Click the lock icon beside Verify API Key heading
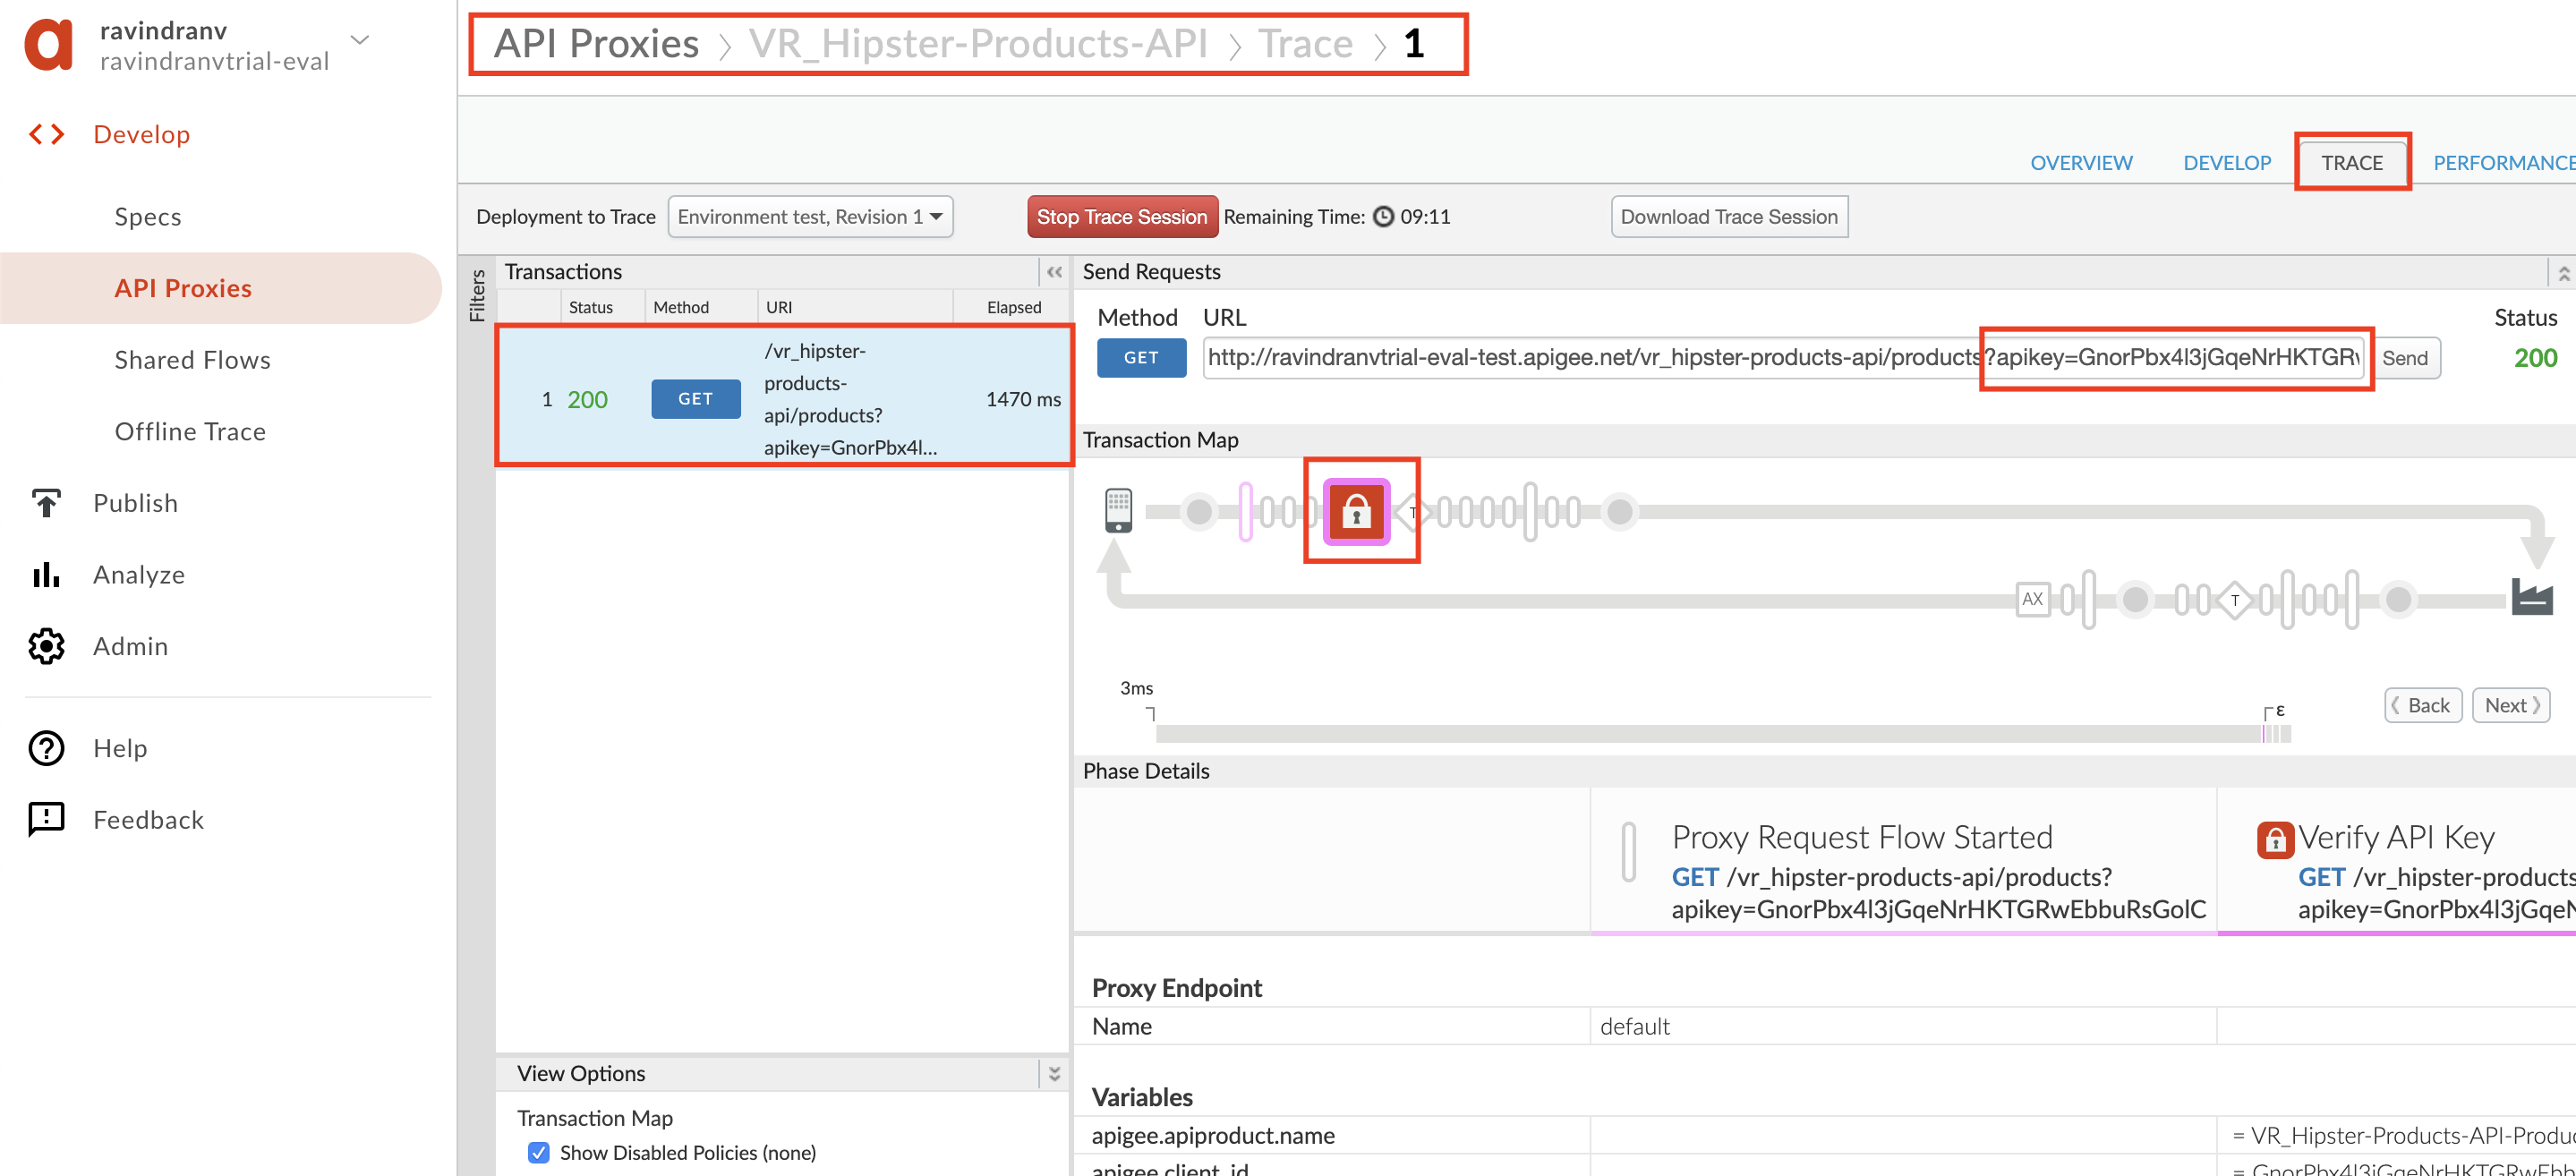Image resolution: width=2576 pixels, height=1176 pixels. pos(2275,840)
